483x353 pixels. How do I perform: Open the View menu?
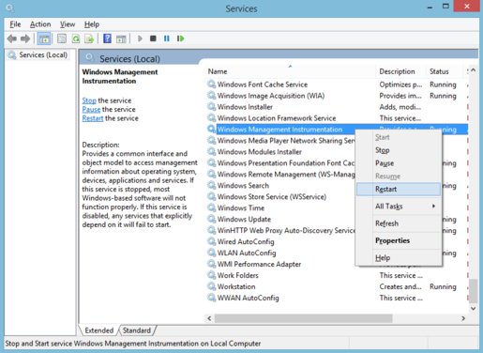(68, 24)
